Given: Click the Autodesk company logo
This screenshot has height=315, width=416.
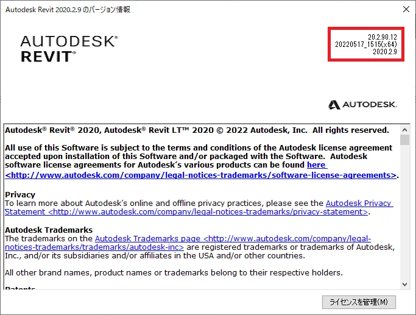Looking at the screenshot, I should 362,105.
